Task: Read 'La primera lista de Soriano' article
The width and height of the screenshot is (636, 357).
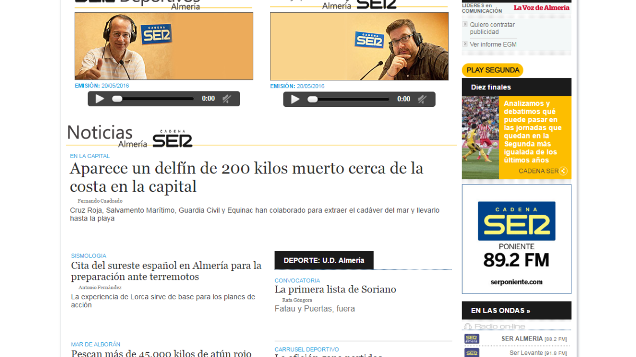Action: click(x=335, y=289)
